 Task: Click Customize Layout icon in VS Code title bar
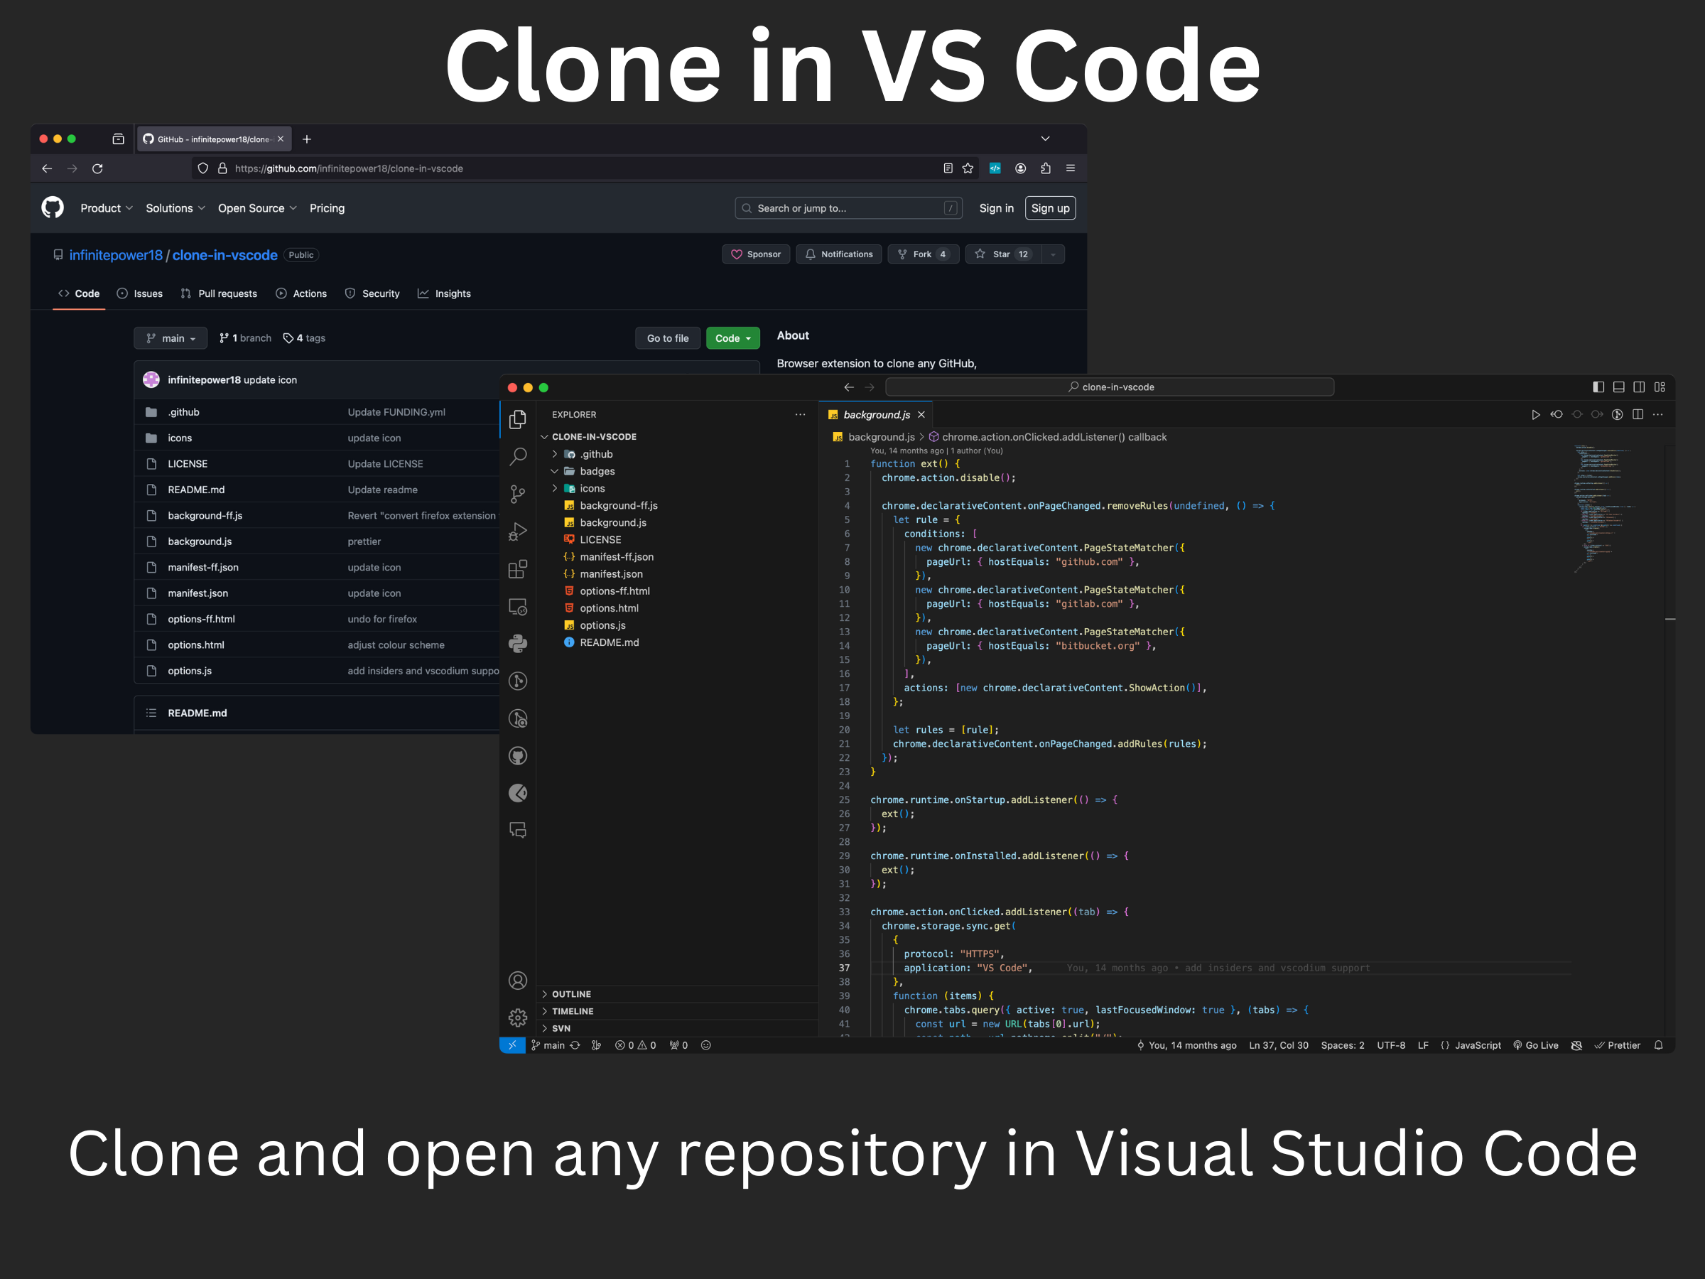(1660, 387)
